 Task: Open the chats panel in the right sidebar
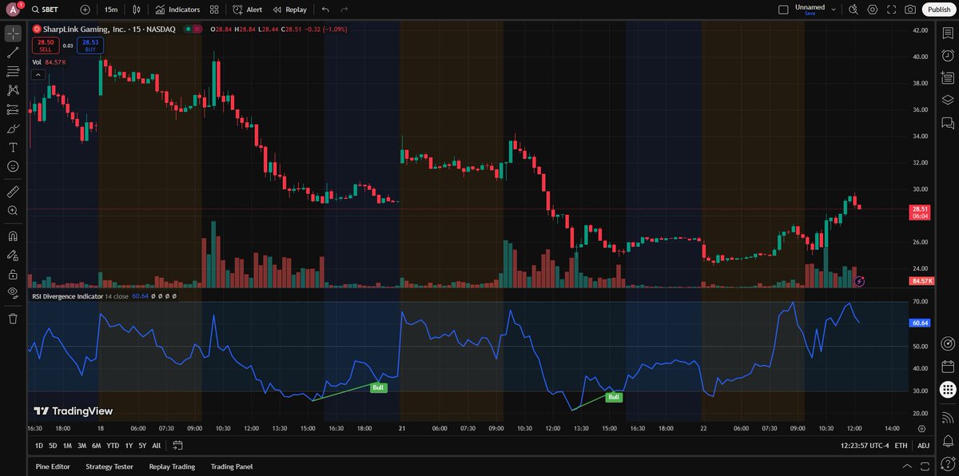(x=948, y=123)
